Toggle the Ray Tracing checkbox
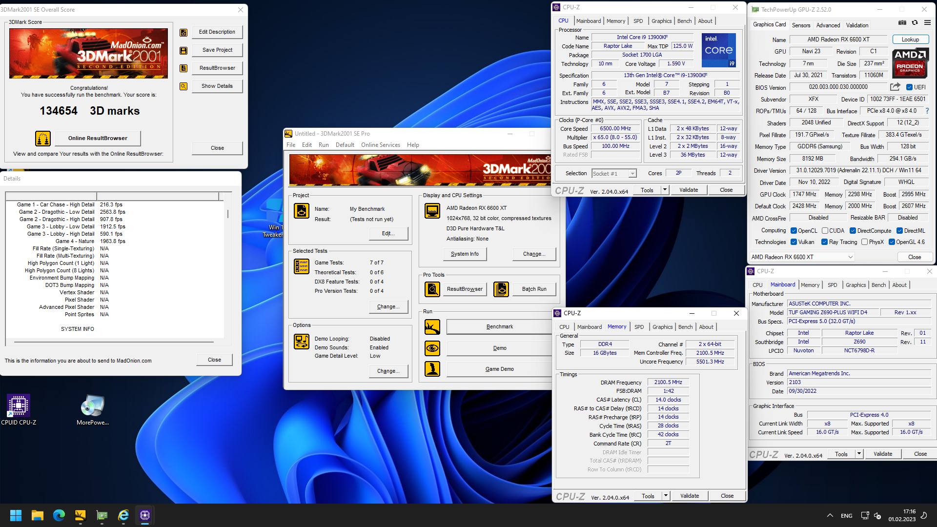Viewport: 937px width, 527px height. click(x=824, y=242)
